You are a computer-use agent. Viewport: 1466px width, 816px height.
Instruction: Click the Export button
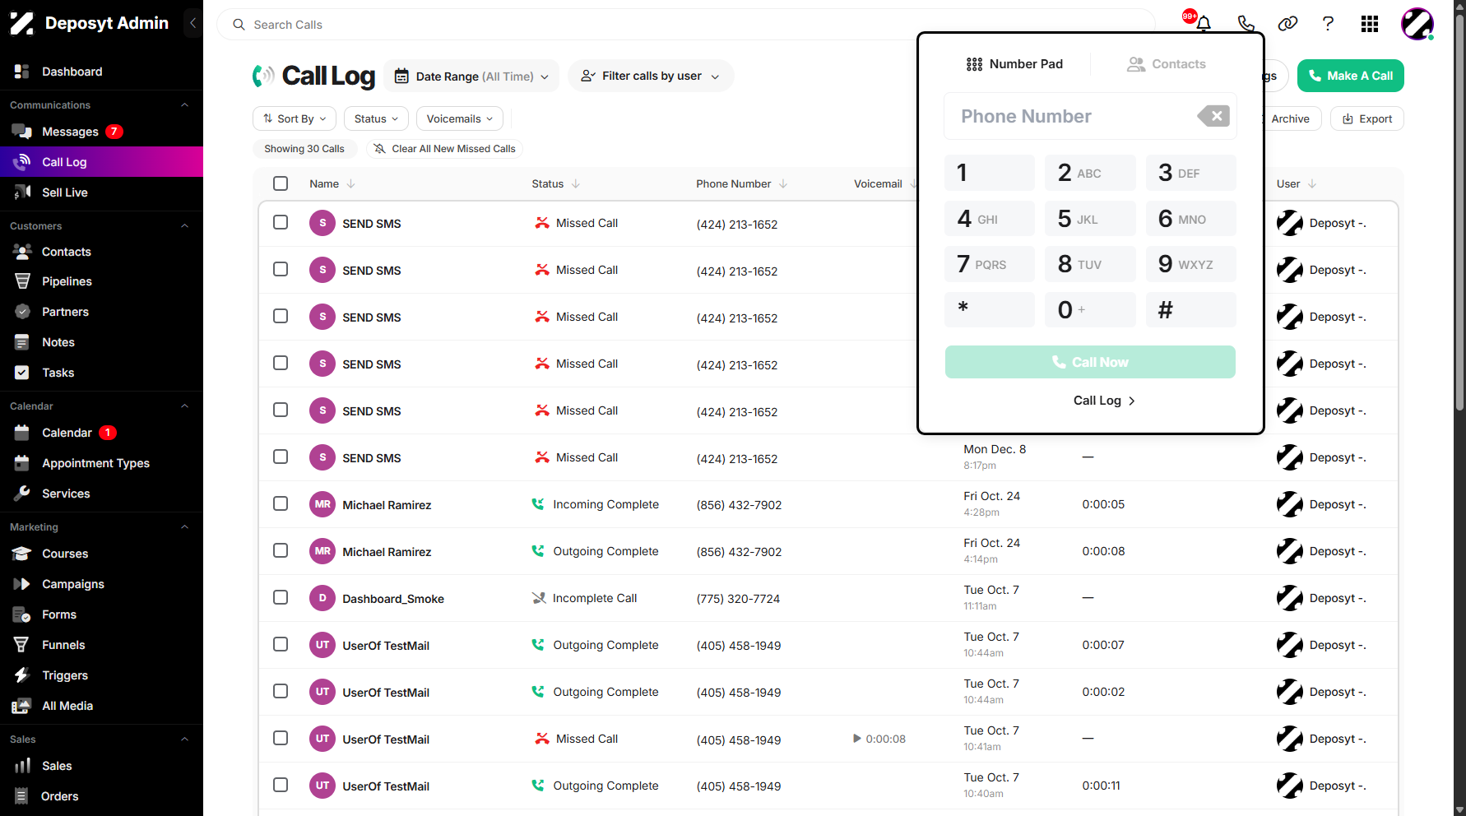[x=1366, y=118]
